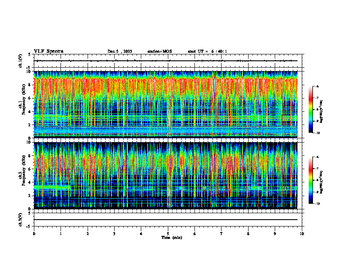Click the ch.1 color scale bar

pyautogui.click(x=310, y=110)
